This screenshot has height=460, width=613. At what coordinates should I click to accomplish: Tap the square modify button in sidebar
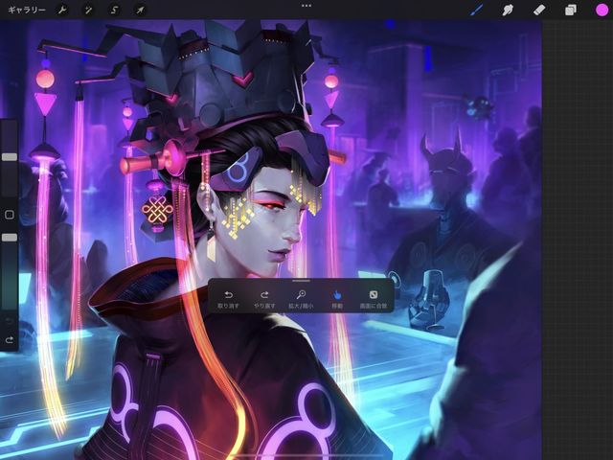[10, 215]
